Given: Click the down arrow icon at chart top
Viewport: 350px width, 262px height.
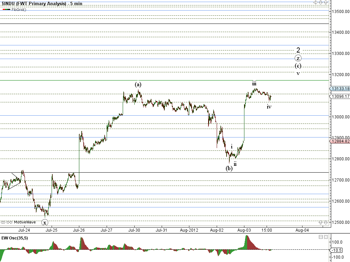Looking at the screenshot, I should tap(321, 2).
